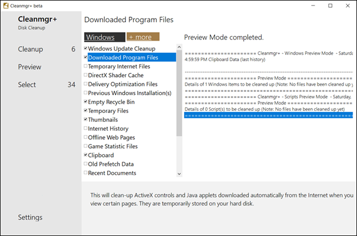Untick the Thumbnails checkbox
357x236 pixels.
click(x=85, y=119)
